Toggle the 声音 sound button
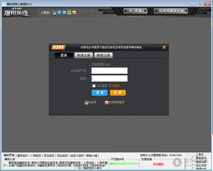Image resolution: width=213 pixels, height=171 pixels. pos(136,11)
